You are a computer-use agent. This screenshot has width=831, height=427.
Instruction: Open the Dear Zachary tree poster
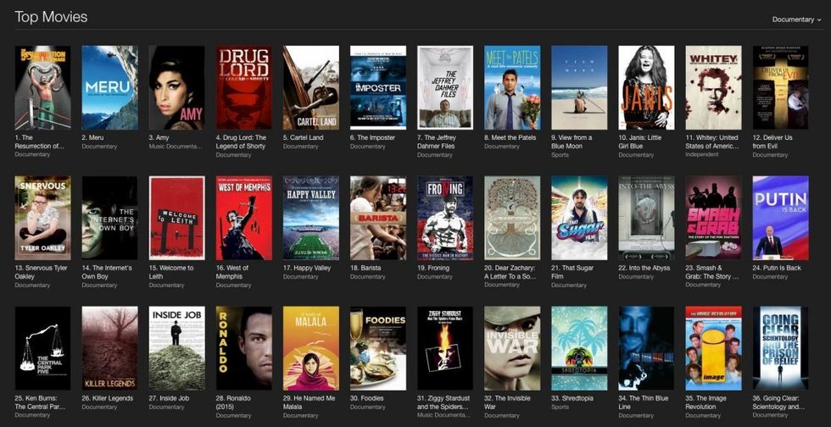pos(512,219)
